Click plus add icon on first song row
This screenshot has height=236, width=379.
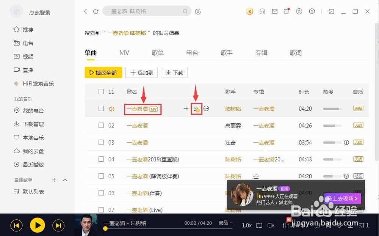coord(186,109)
